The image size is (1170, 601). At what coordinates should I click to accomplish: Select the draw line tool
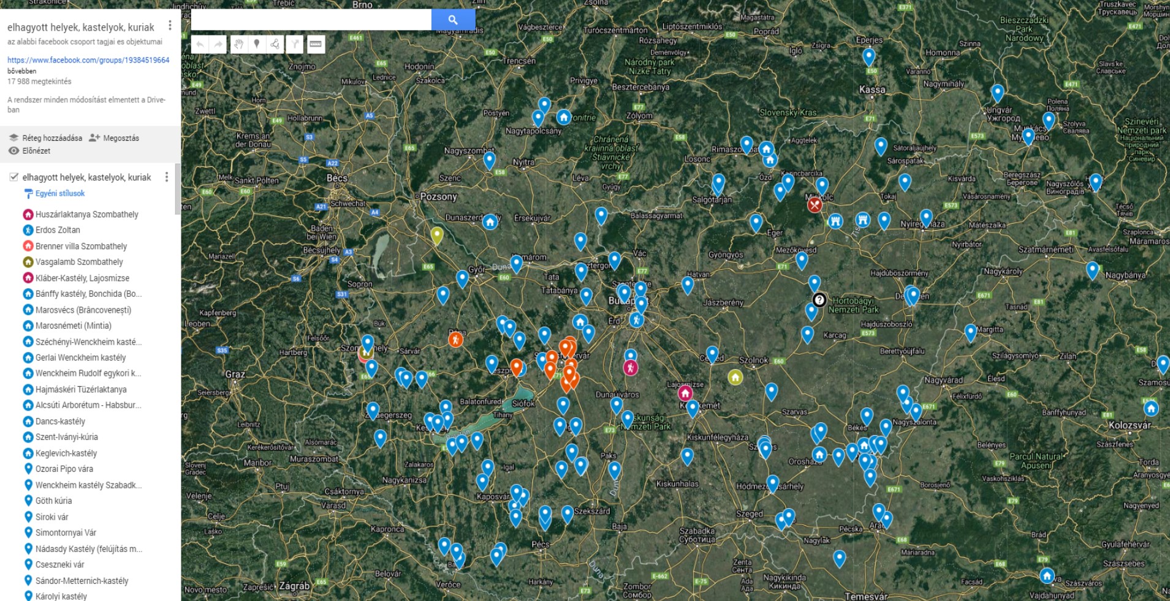pyautogui.click(x=275, y=44)
